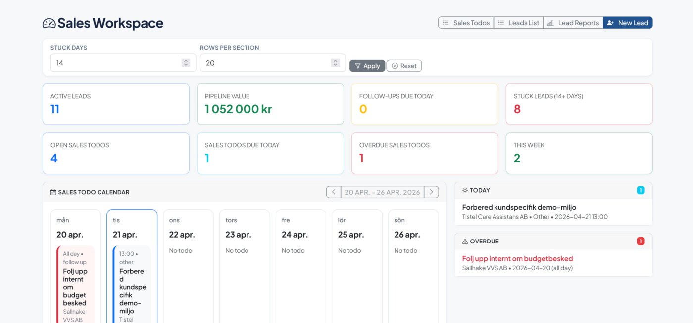Click the Sales Workspace logo icon
Screen dimensions: 693x323
click(x=49, y=22)
